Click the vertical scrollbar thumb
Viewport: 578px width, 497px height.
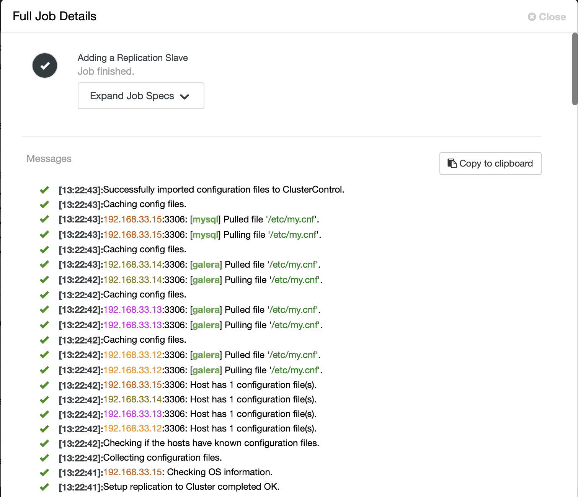[x=575, y=69]
